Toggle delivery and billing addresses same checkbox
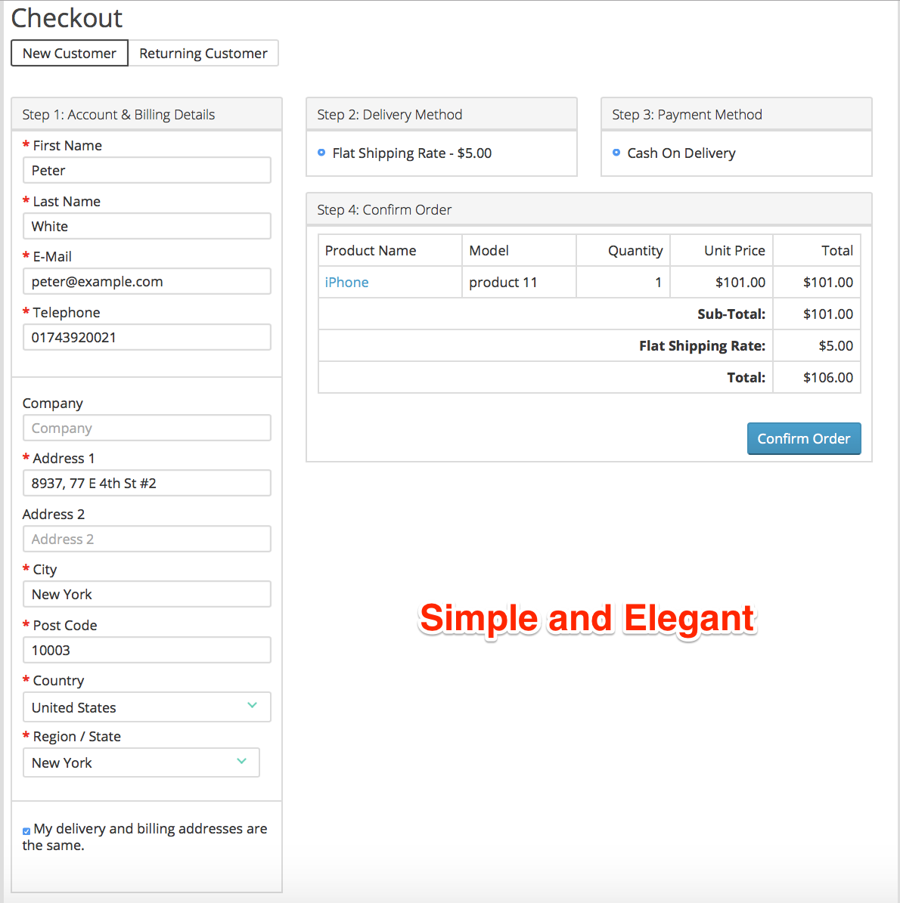 [x=26, y=831]
